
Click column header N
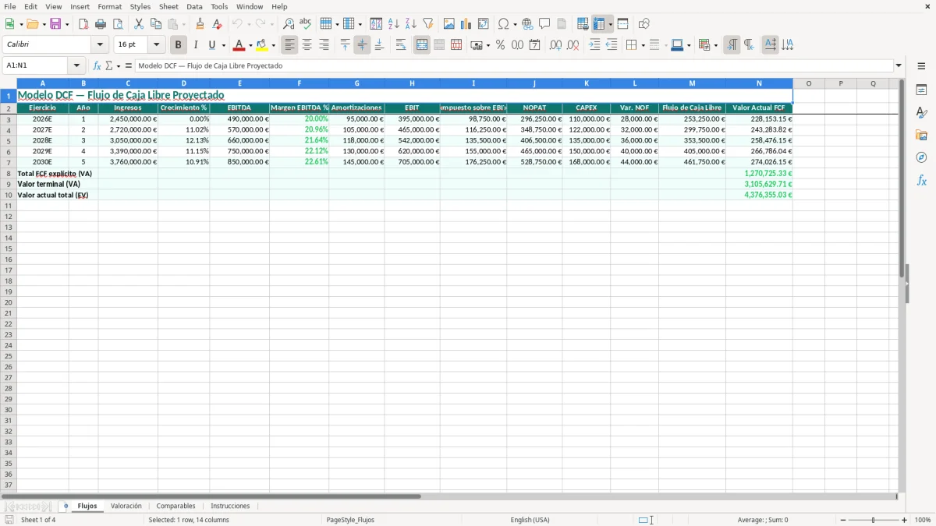759,83
